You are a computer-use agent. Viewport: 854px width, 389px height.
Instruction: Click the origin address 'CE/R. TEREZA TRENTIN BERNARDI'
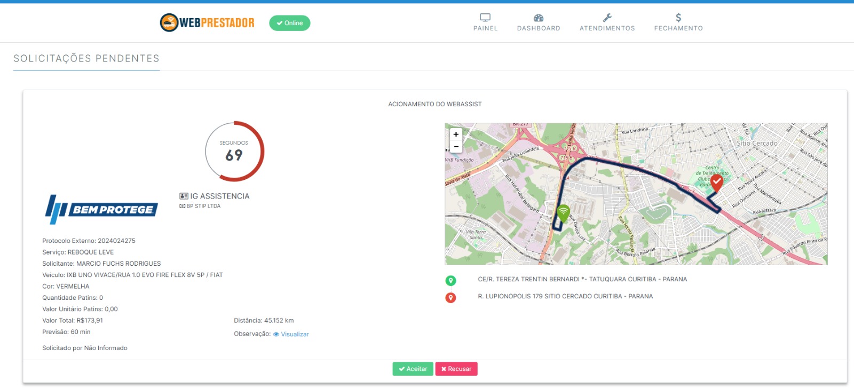582,280
